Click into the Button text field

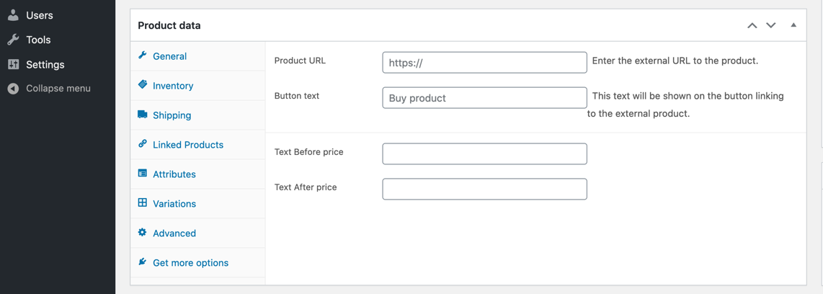(x=484, y=98)
